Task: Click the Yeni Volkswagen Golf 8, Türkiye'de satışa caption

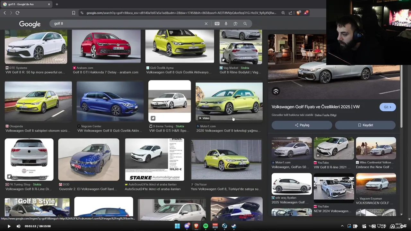Action: pos(226,189)
